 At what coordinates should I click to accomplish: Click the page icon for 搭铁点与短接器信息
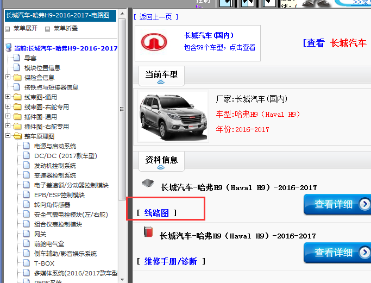click(x=17, y=87)
